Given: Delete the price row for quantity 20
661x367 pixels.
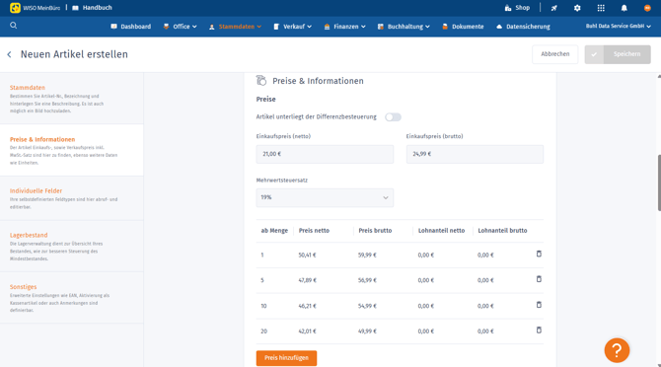Looking at the screenshot, I should pyautogui.click(x=539, y=330).
